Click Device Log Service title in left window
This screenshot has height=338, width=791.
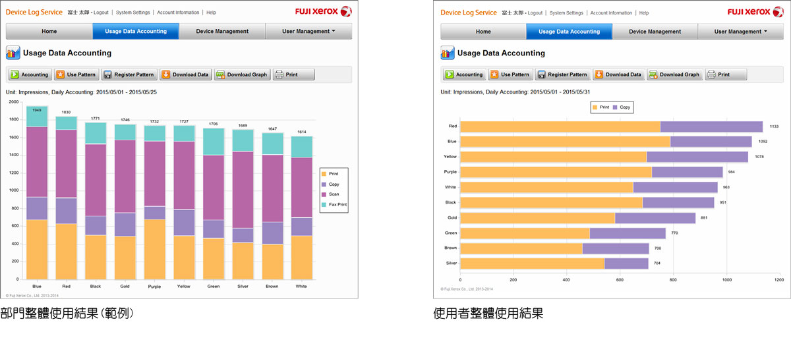pyautogui.click(x=34, y=12)
